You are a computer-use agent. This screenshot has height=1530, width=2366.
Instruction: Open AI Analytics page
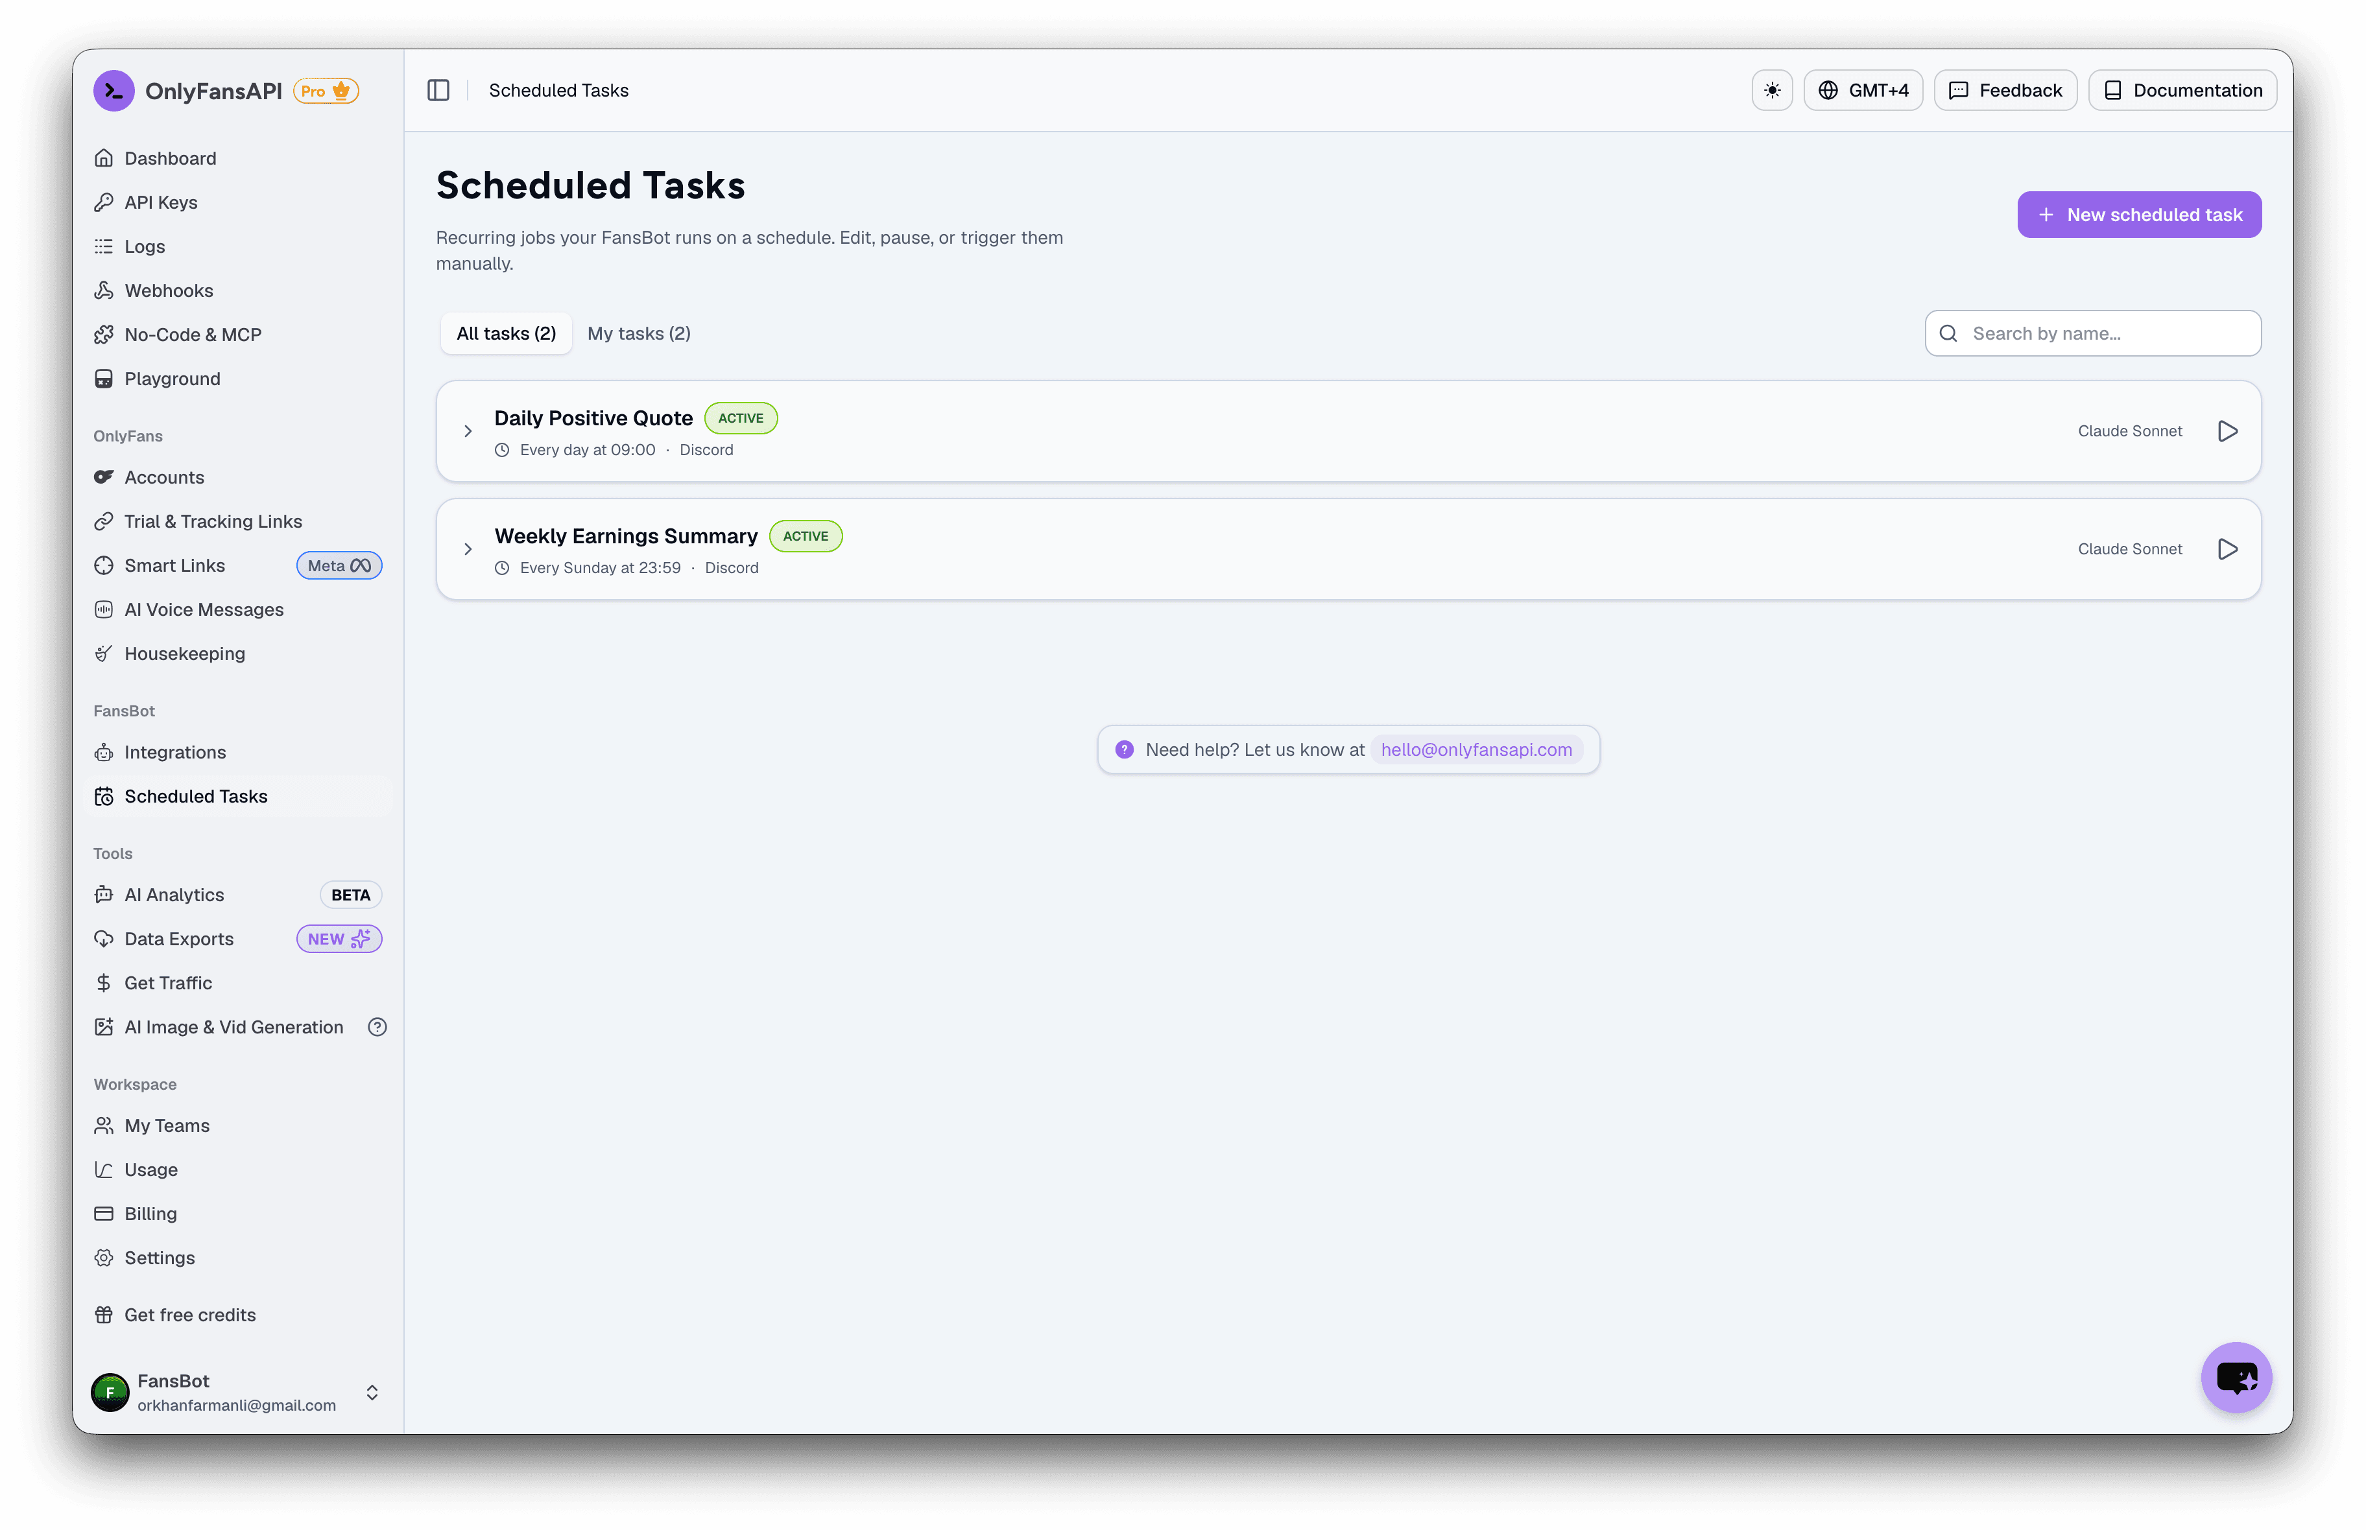[174, 895]
